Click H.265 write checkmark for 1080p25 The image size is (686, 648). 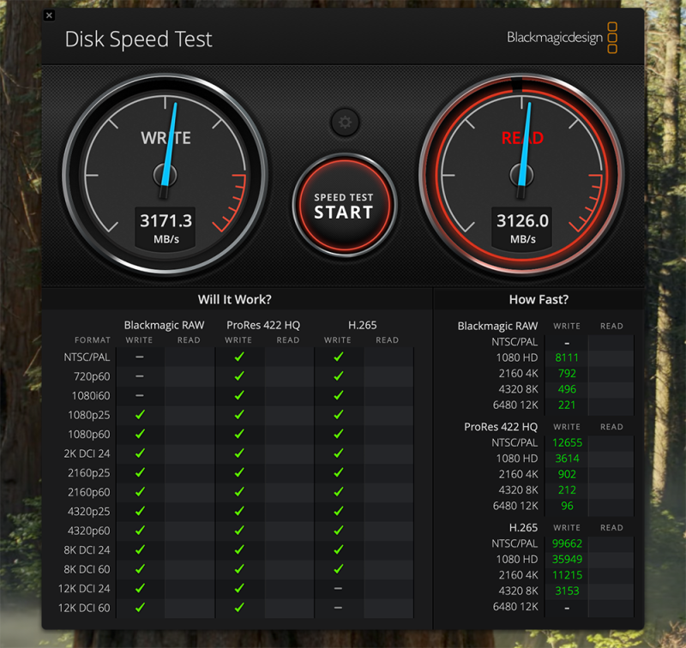[x=338, y=415]
